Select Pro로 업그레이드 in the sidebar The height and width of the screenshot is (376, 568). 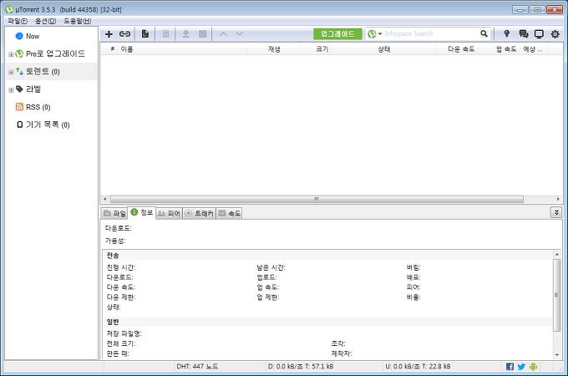pyautogui.click(x=55, y=53)
